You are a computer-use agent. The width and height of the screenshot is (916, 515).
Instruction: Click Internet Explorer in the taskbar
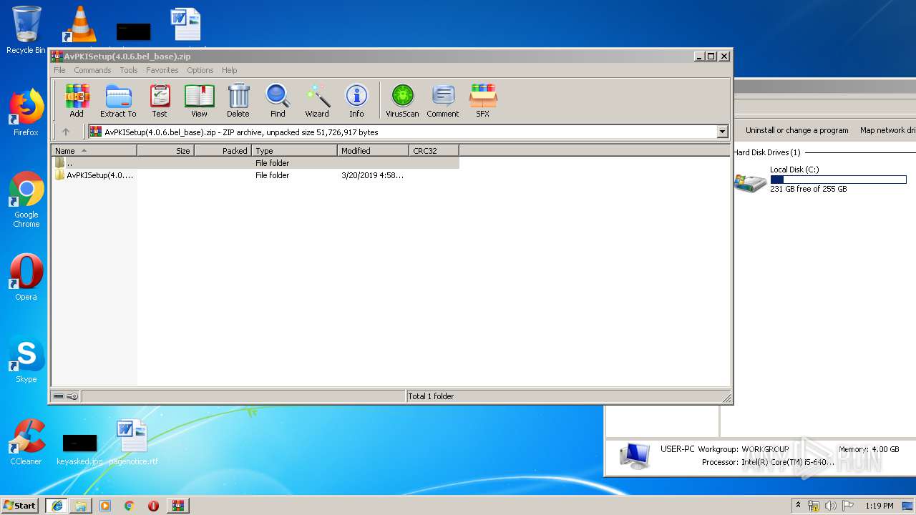[57, 505]
